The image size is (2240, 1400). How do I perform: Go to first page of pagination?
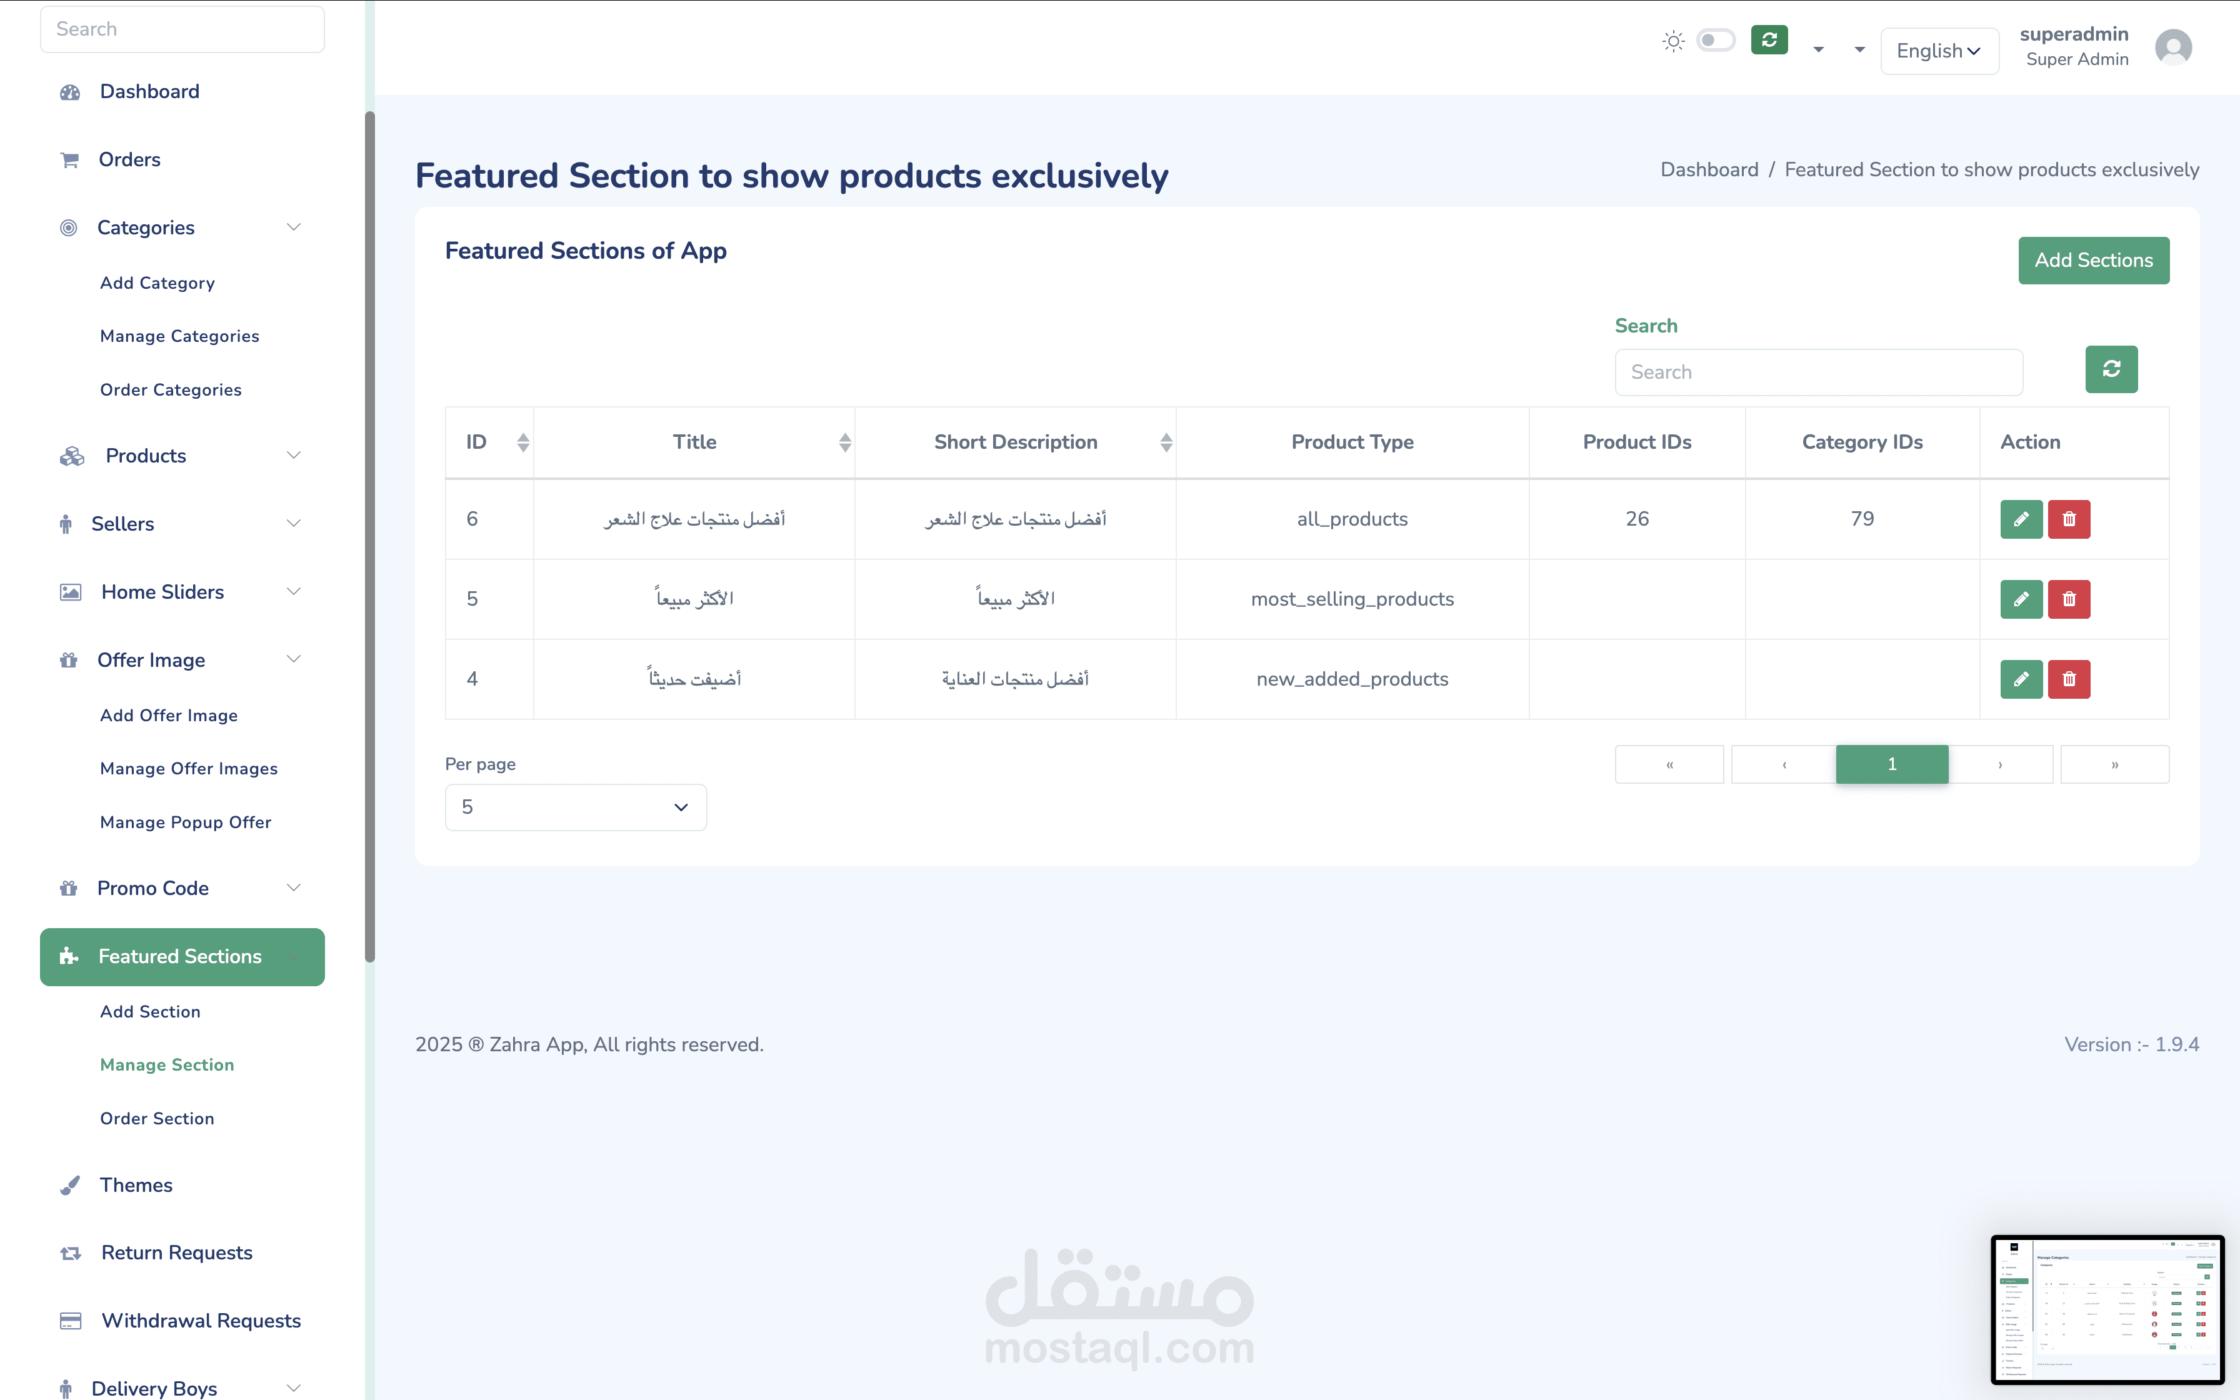click(x=1669, y=765)
